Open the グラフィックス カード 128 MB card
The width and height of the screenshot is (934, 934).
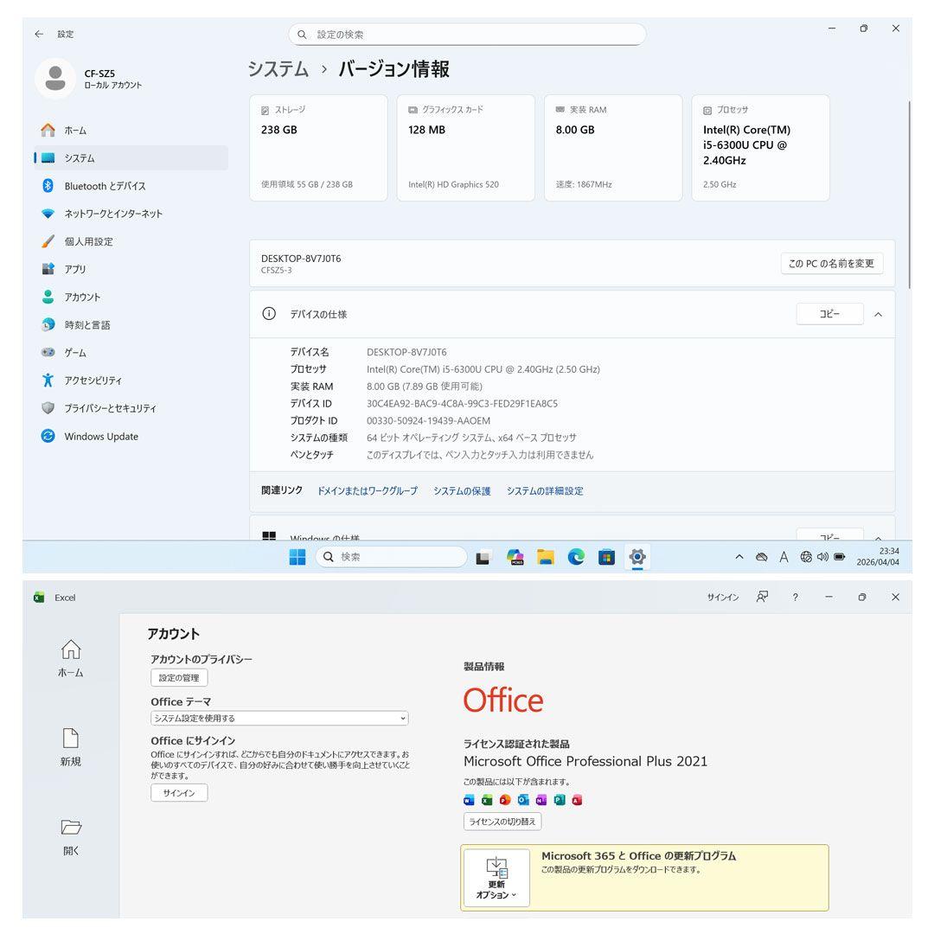point(466,148)
